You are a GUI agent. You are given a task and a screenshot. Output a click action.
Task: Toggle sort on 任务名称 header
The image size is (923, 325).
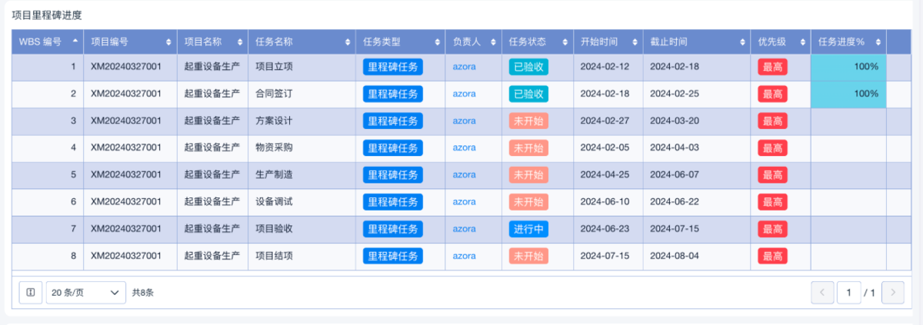click(347, 41)
